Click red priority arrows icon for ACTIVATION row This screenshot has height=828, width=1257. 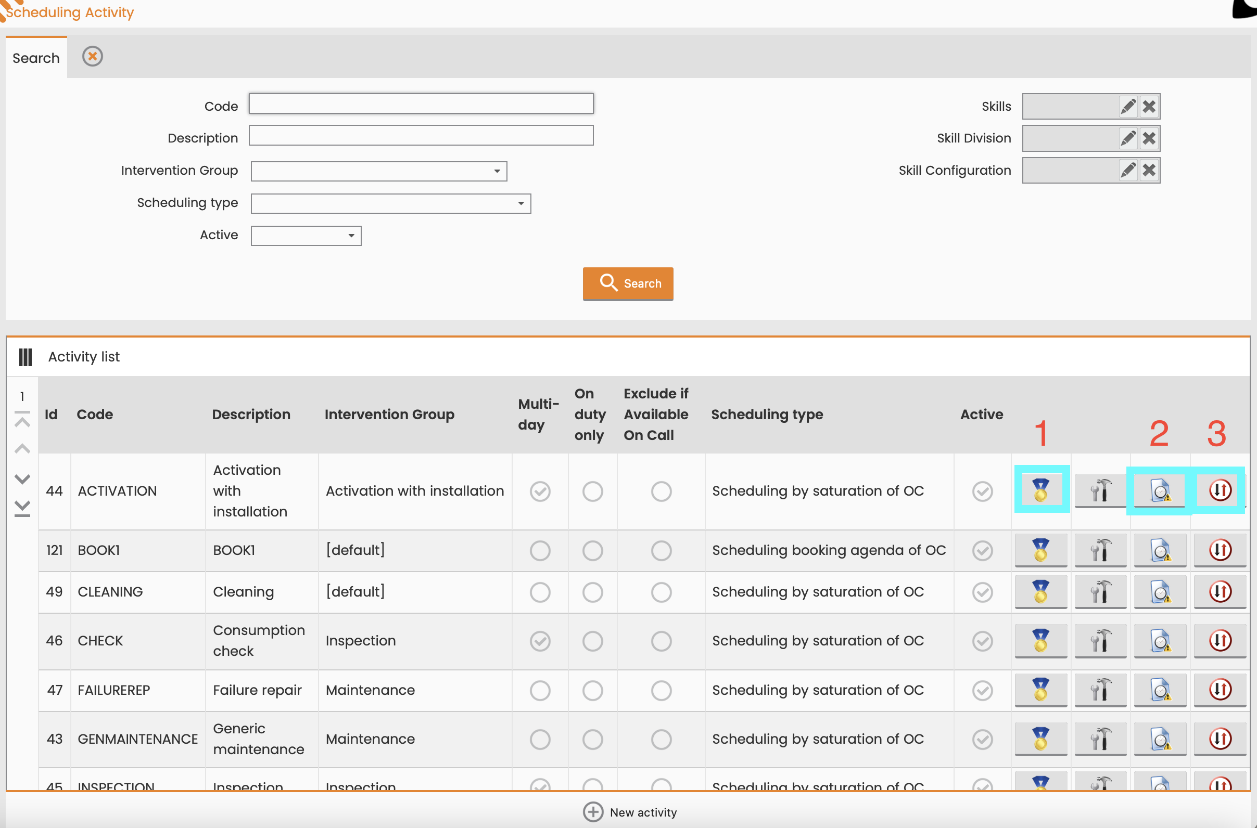point(1220,490)
